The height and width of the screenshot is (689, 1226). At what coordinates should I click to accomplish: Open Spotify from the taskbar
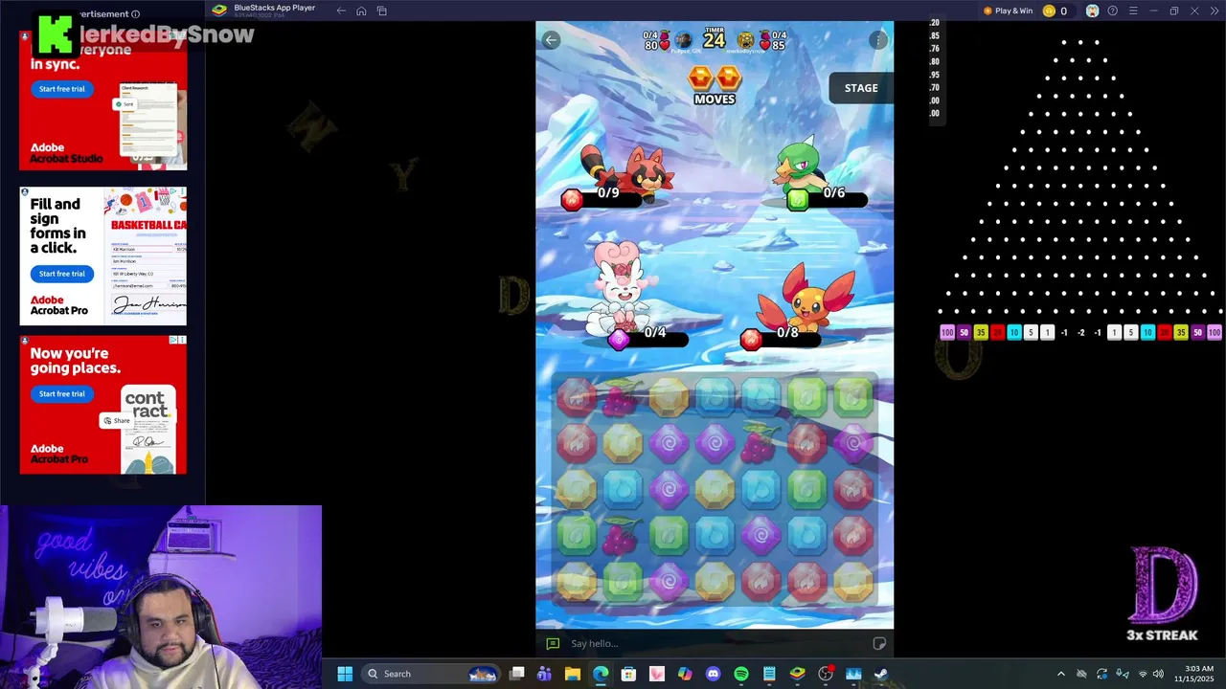pos(741,674)
